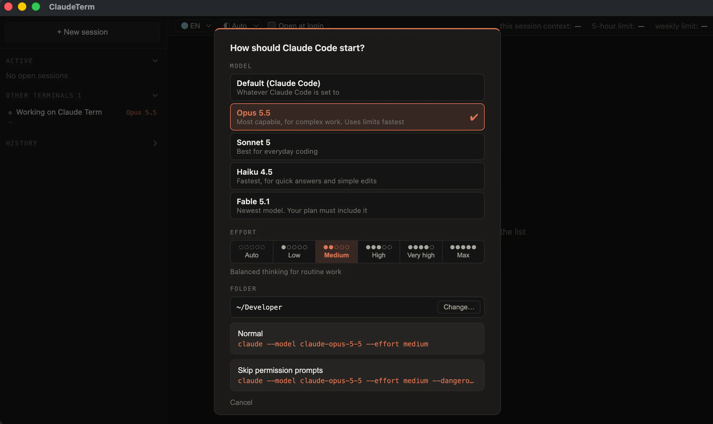The height and width of the screenshot is (424, 713).
Task: Select Very high effort
Action: click(x=421, y=252)
